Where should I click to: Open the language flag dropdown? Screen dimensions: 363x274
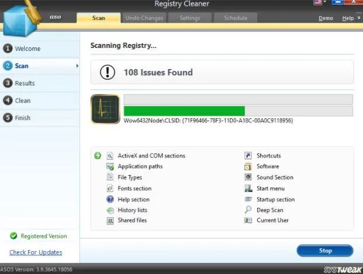[320, 2]
